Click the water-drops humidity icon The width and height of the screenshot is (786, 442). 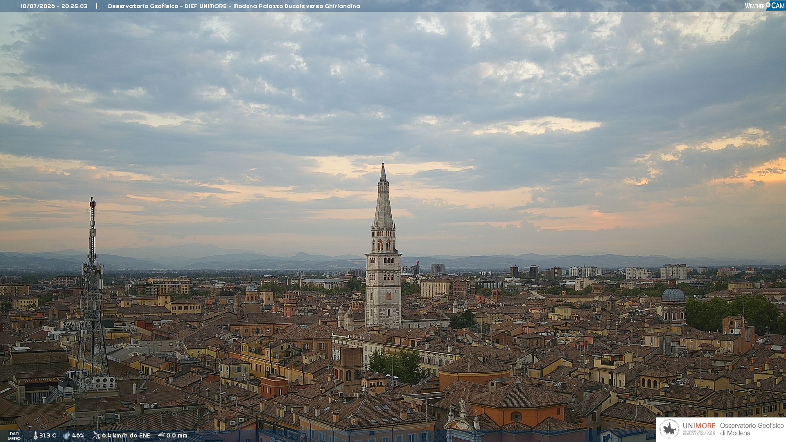pyautogui.click(x=67, y=435)
